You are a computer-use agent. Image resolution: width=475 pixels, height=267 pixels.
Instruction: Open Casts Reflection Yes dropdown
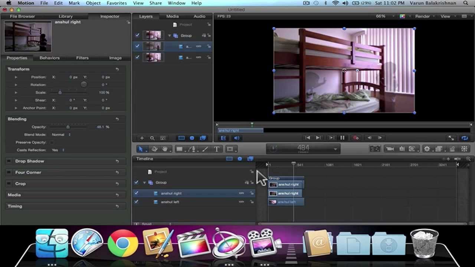[x=58, y=150]
